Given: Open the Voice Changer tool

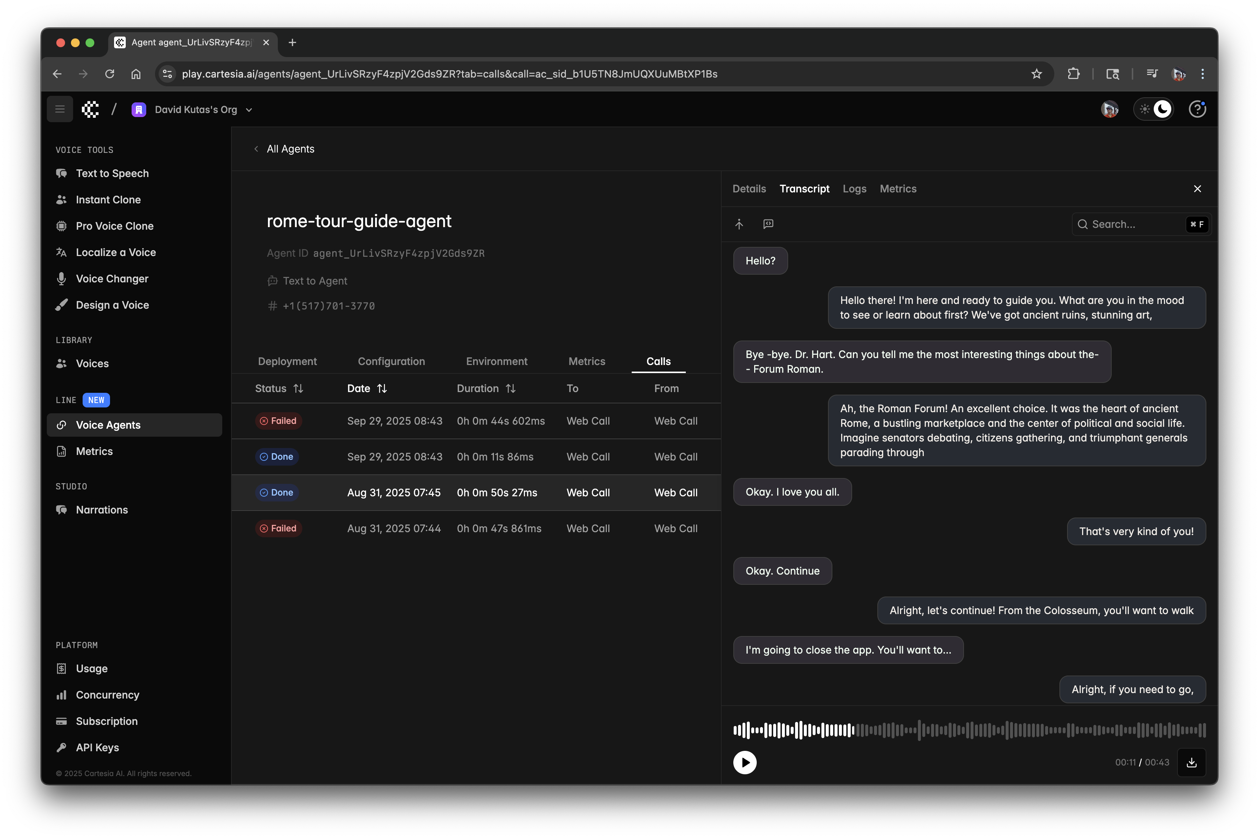Looking at the screenshot, I should [x=112, y=278].
